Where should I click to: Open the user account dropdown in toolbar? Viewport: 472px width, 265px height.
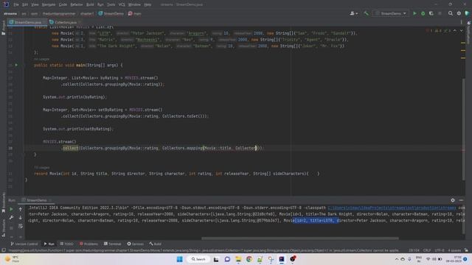click(354, 13)
